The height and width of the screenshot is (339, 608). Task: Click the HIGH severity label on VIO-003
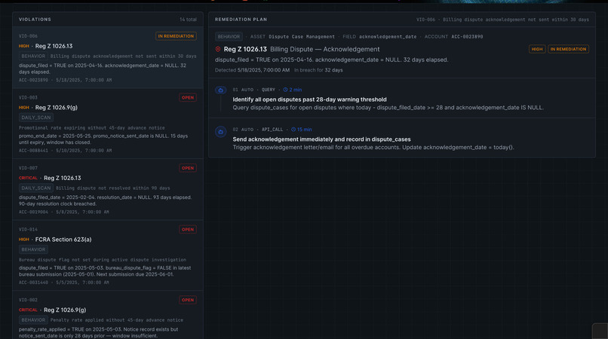point(24,107)
